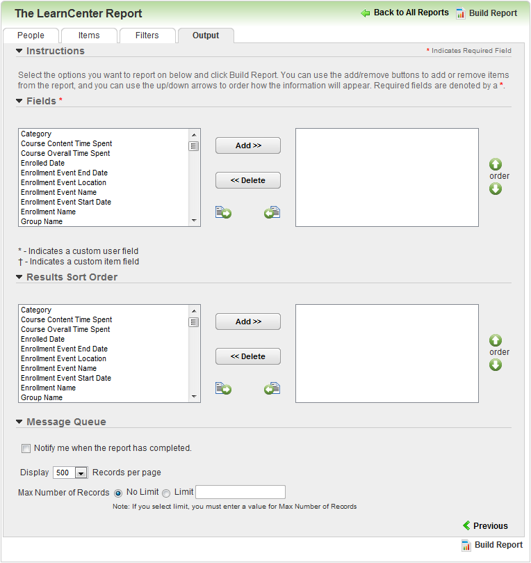Viewport: 531px width, 563px height.
Task: Click the << Delete button in Fields
Action: pyautogui.click(x=248, y=180)
